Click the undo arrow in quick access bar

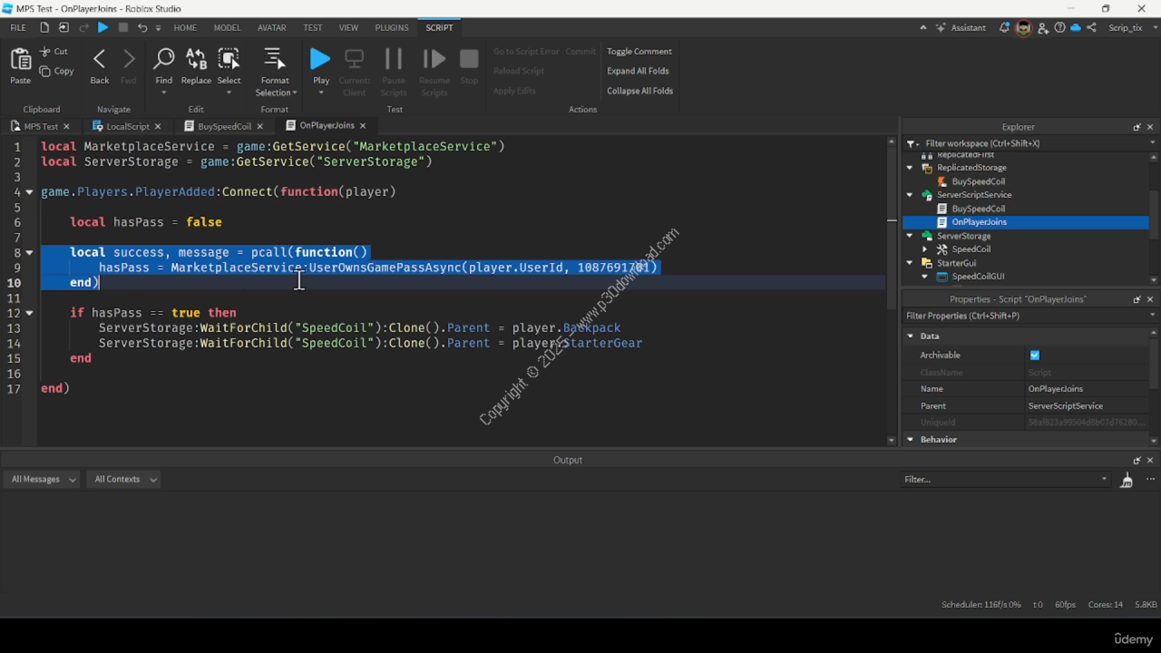(141, 28)
